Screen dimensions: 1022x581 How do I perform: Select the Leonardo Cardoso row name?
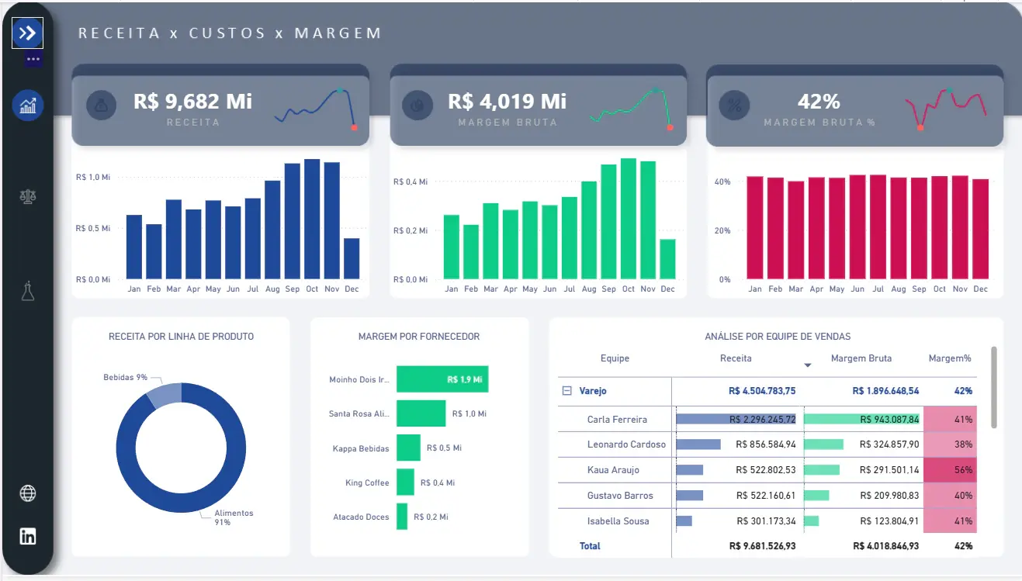tap(626, 444)
